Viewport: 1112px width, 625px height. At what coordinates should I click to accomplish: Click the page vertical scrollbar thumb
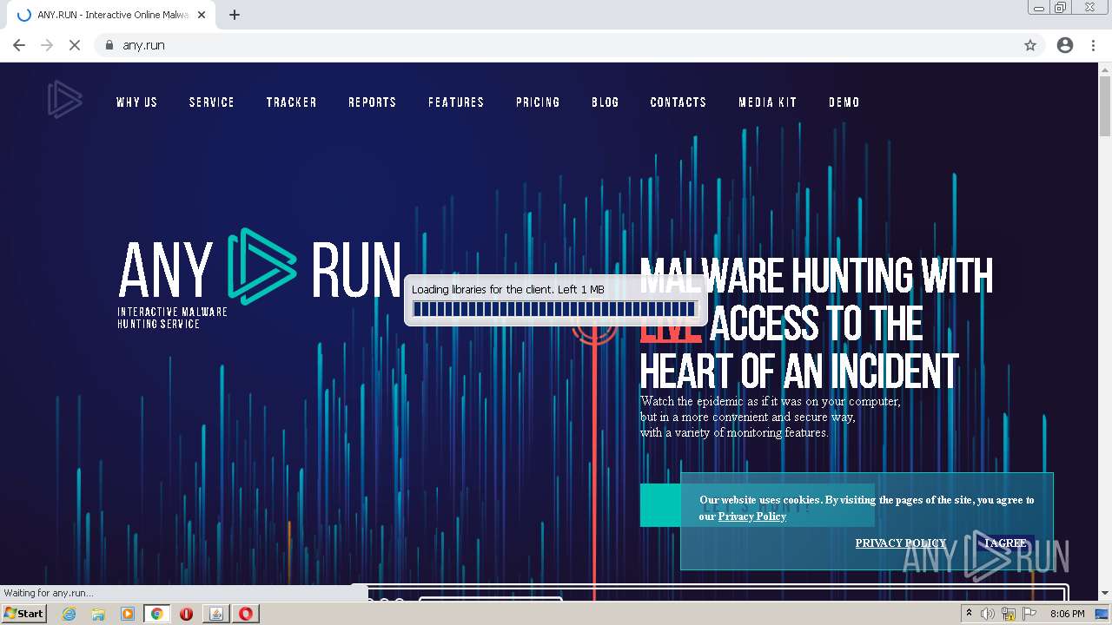[1105, 107]
